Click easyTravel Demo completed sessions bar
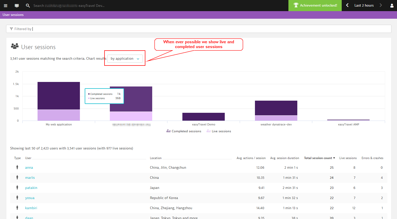Image resolution: width=397 pixels, height=219 pixels. [x=203, y=117]
